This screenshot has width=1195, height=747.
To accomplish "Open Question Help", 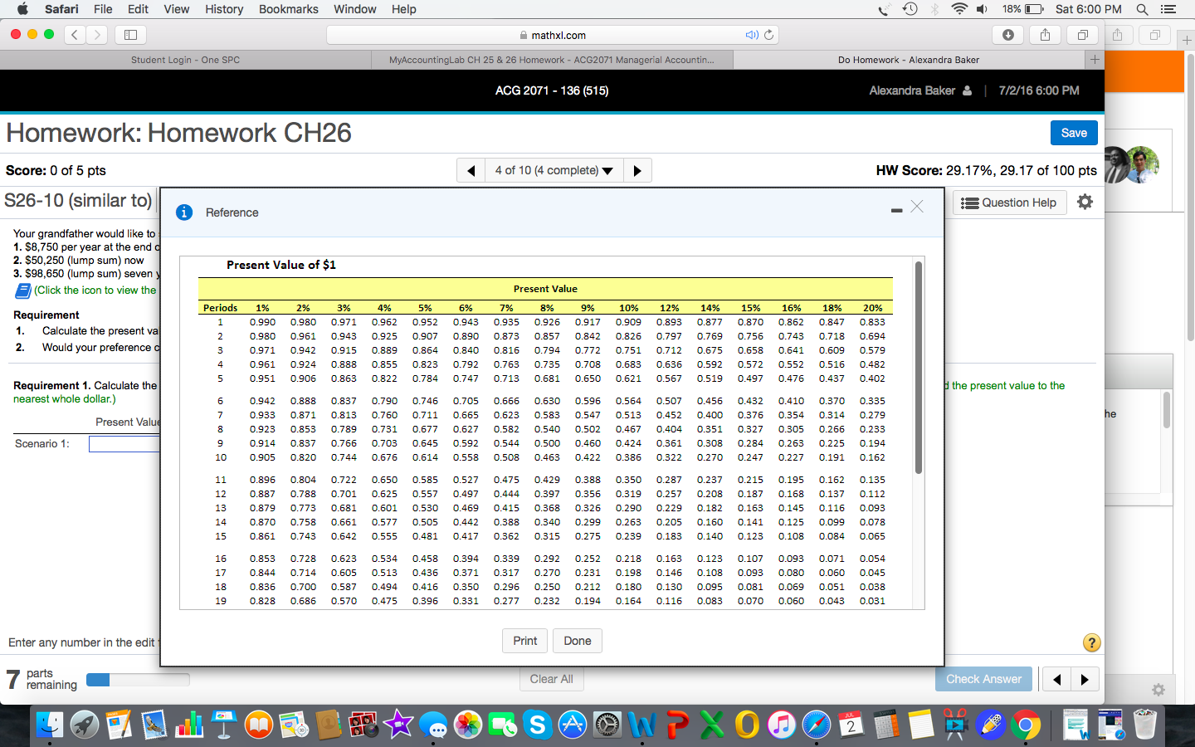I will point(1009,202).
